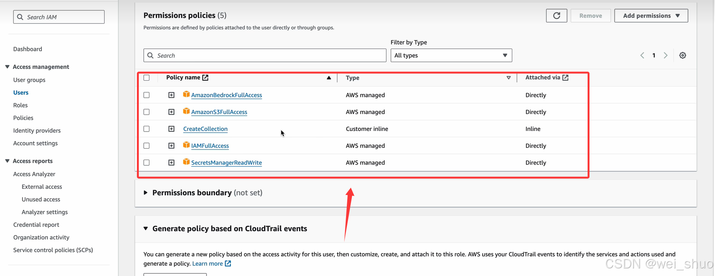Open Roles in the sidebar

tap(21, 105)
